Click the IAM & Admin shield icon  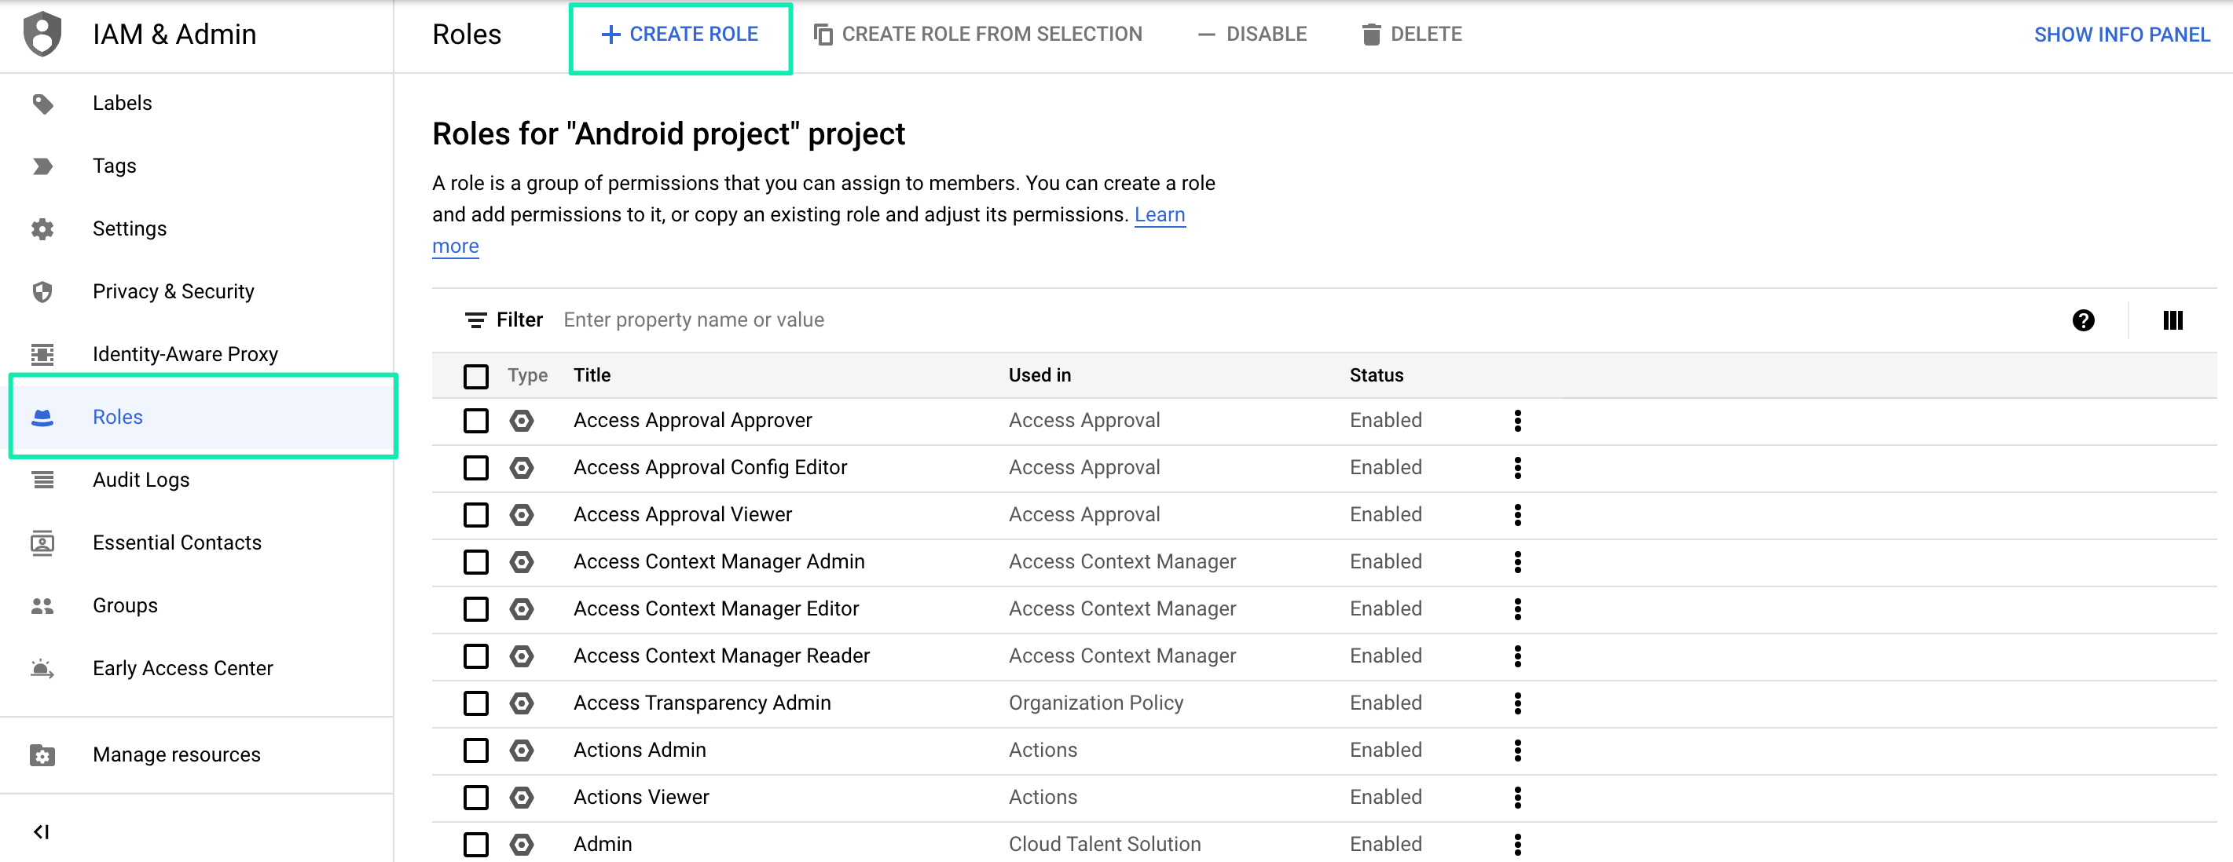point(42,35)
